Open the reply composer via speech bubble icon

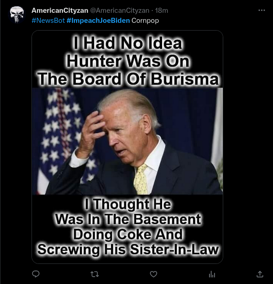click(x=36, y=274)
